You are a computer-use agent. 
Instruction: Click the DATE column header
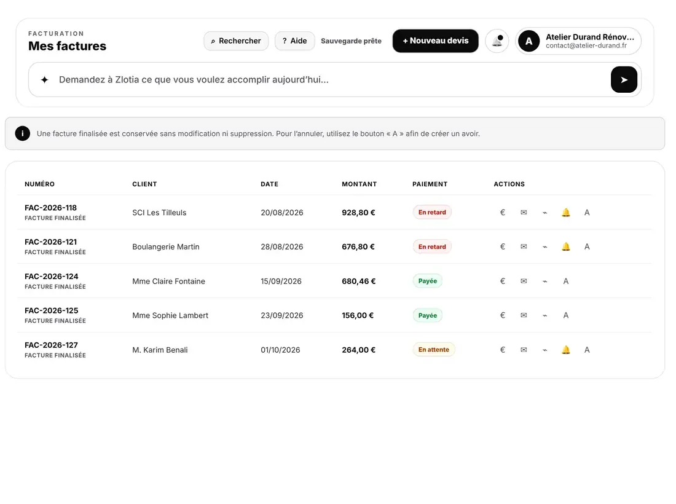tap(269, 184)
